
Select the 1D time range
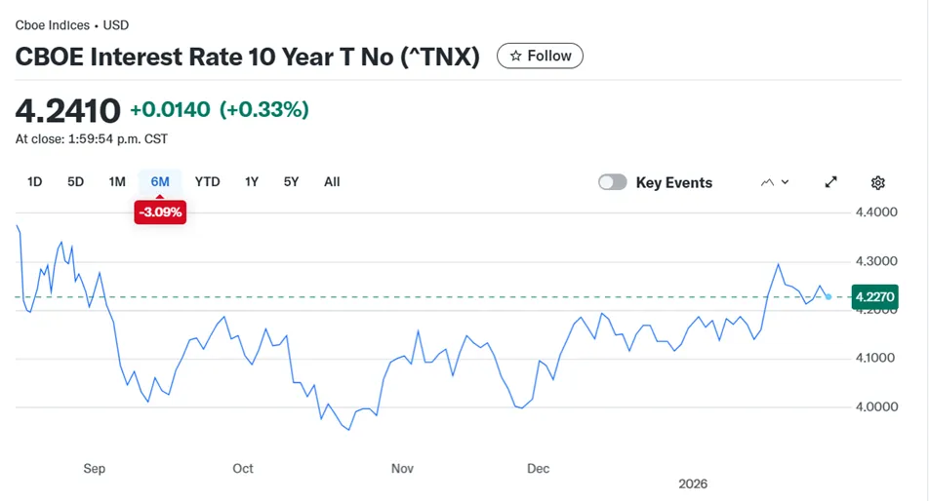click(34, 182)
